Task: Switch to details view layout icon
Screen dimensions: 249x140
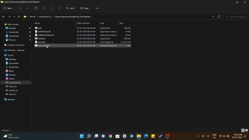Action: pos(243,130)
